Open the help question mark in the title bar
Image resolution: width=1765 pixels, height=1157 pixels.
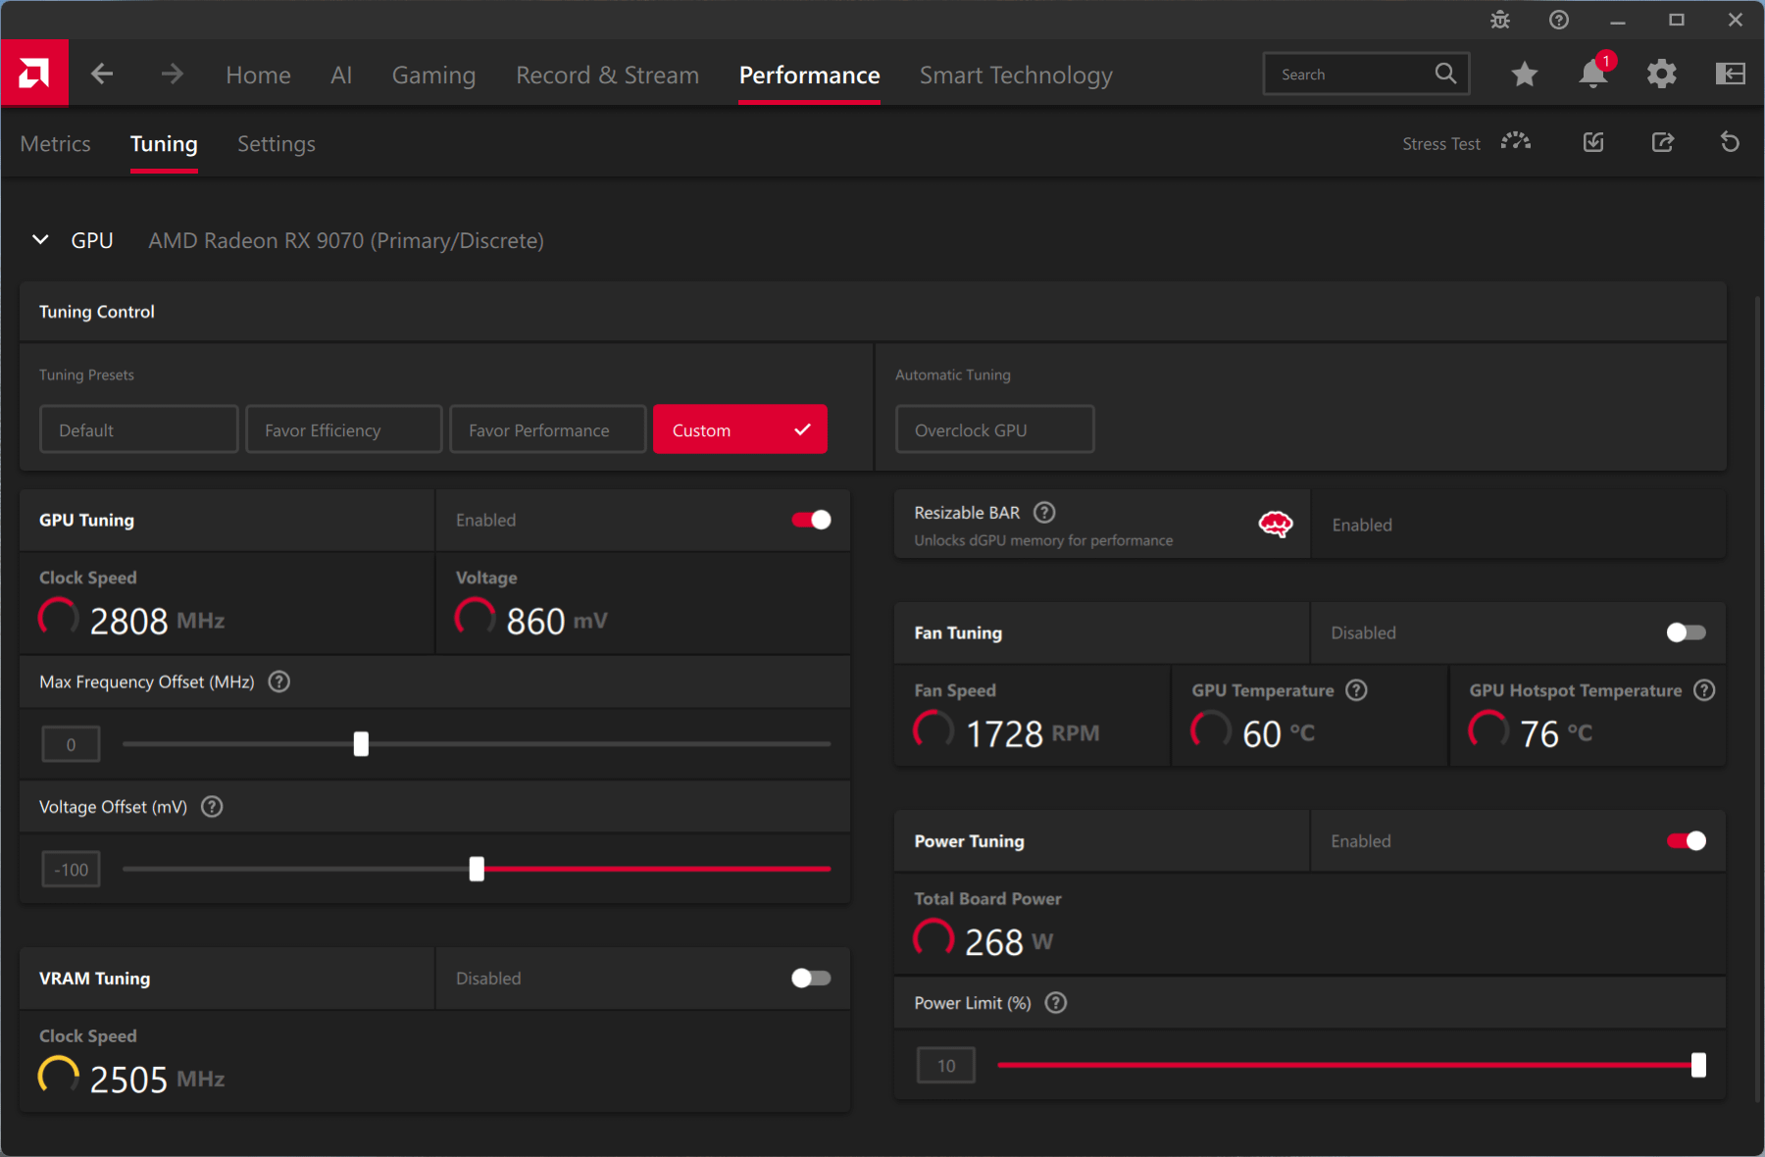click(1559, 20)
